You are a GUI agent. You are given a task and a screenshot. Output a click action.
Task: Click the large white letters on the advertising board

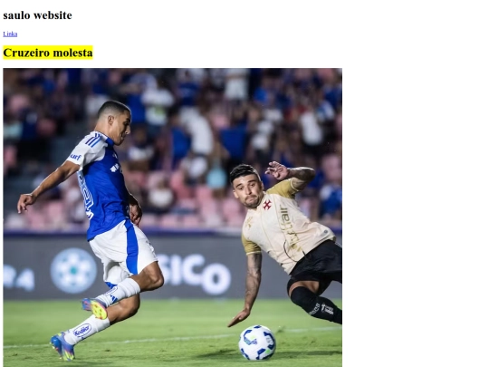point(194,273)
